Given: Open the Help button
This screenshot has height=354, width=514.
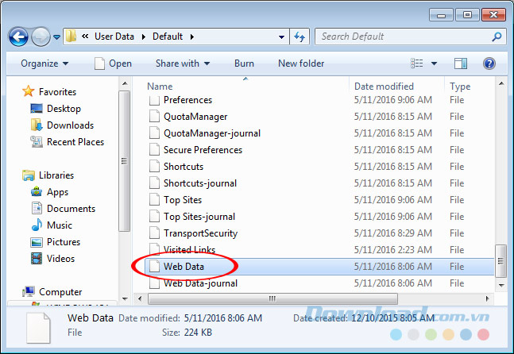Looking at the screenshot, I should 489,63.
